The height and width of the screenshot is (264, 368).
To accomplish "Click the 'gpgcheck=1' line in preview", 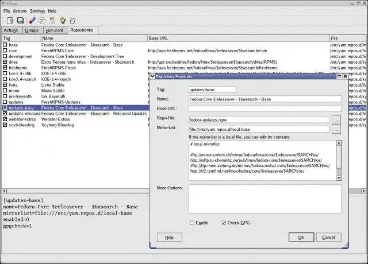I will pyautogui.click(x=17, y=226).
